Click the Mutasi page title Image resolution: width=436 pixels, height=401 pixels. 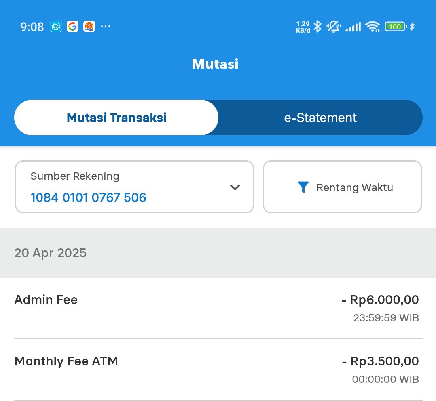click(x=215, y=64)
